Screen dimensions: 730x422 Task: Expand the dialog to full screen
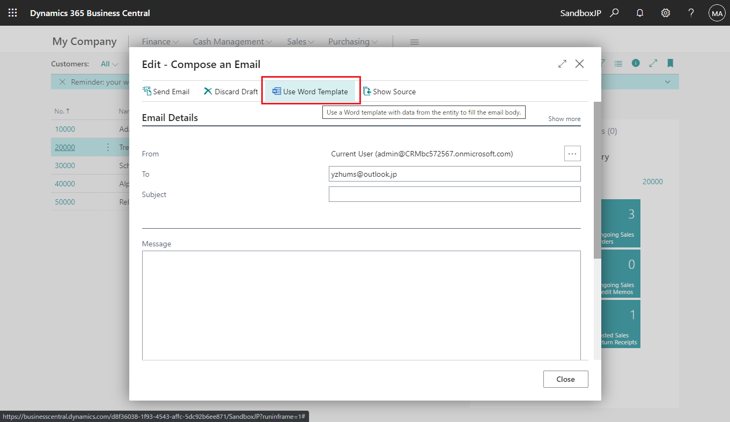click(x=562, y=63)
